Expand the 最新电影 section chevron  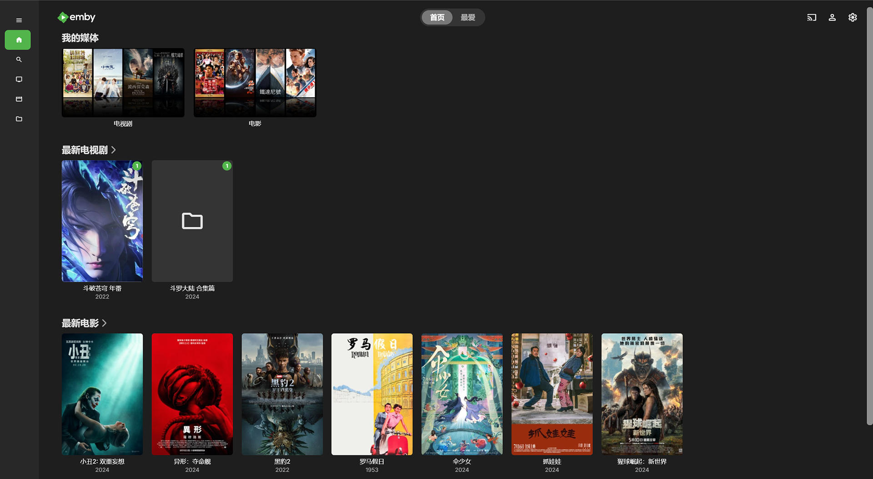tap(105, 323)
